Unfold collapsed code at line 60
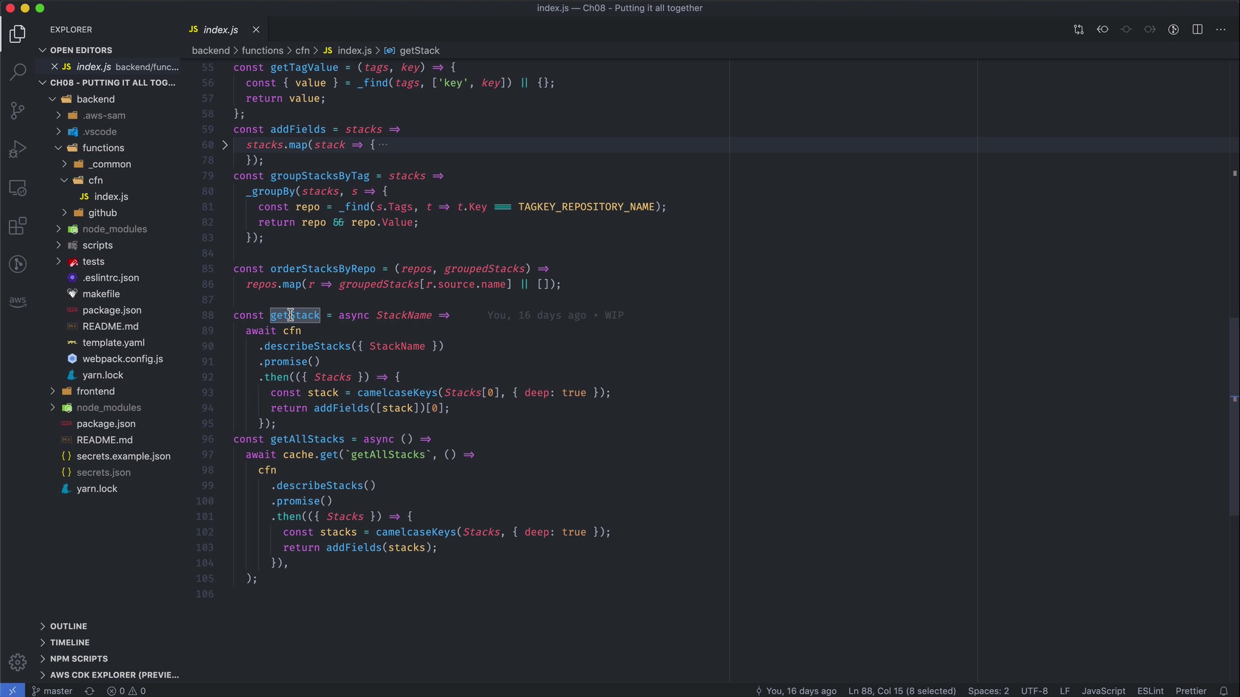1240x697 pixels. coord(225,145)
